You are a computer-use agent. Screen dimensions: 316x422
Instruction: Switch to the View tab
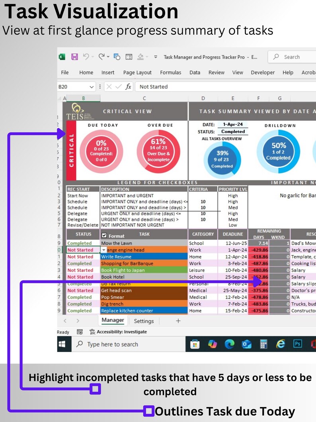click(238, 73)
